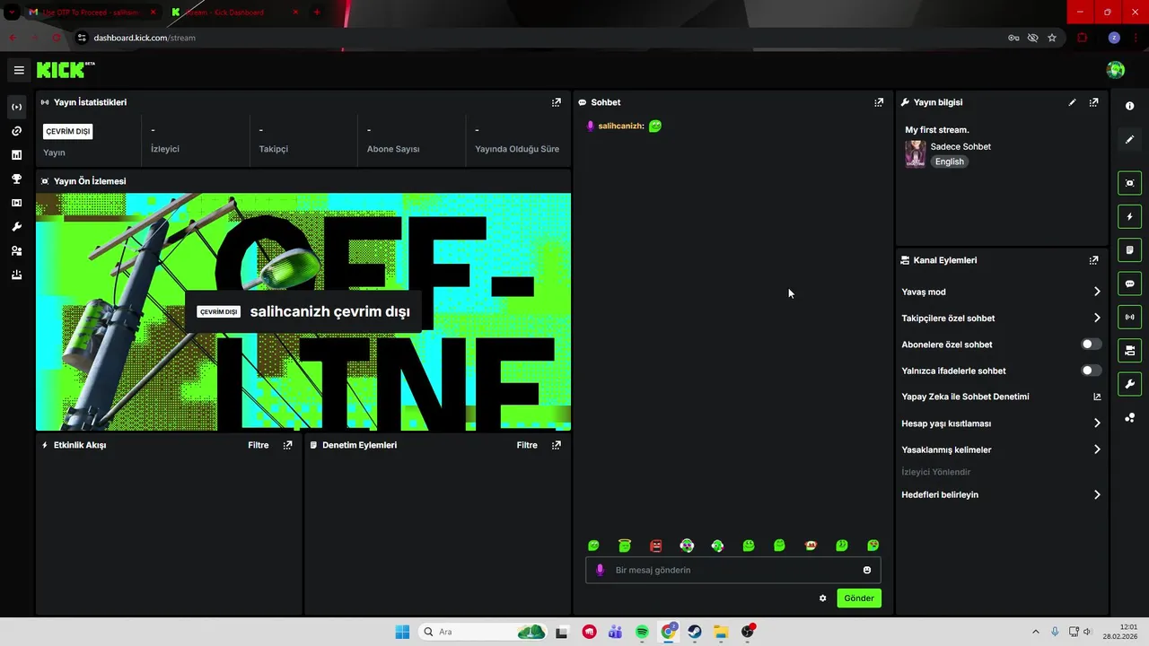Insert the last emote with heart eyes
Screen dimensions: 1149x646
873,546
